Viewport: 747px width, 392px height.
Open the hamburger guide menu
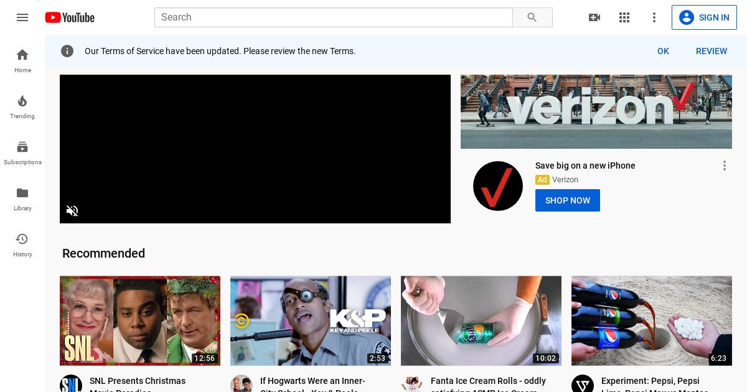pos(22,17)
